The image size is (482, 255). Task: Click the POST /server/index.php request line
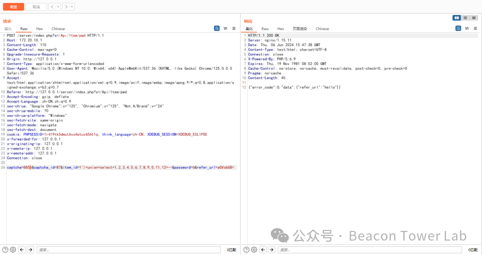coord(55,36)
